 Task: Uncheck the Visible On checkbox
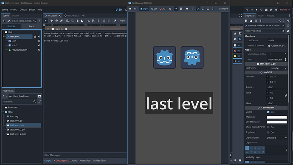[x=268, y=112]
